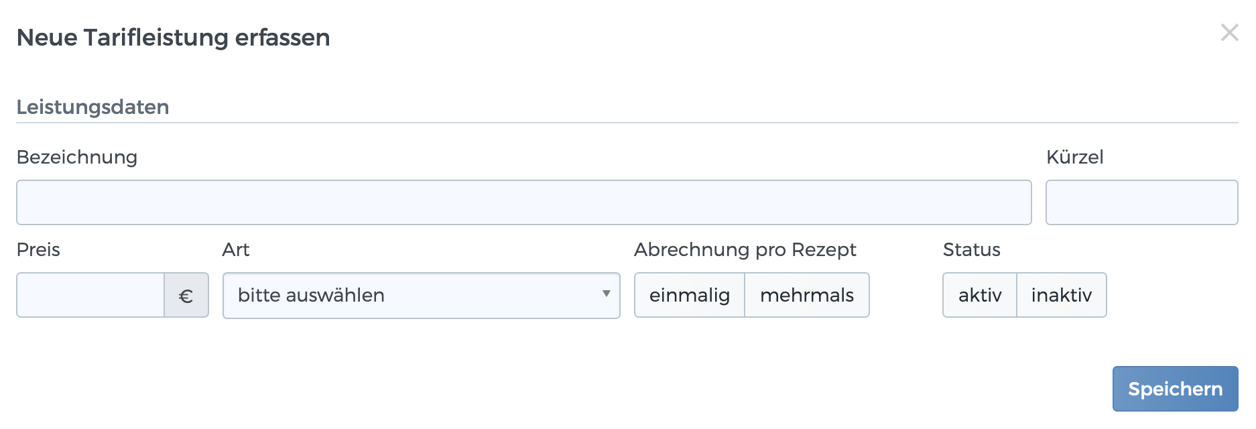Screen dimensions: 1256x429
Task: Select the dialog title "Neue Tarifleistung erfassen"
Action: [174, 38]
